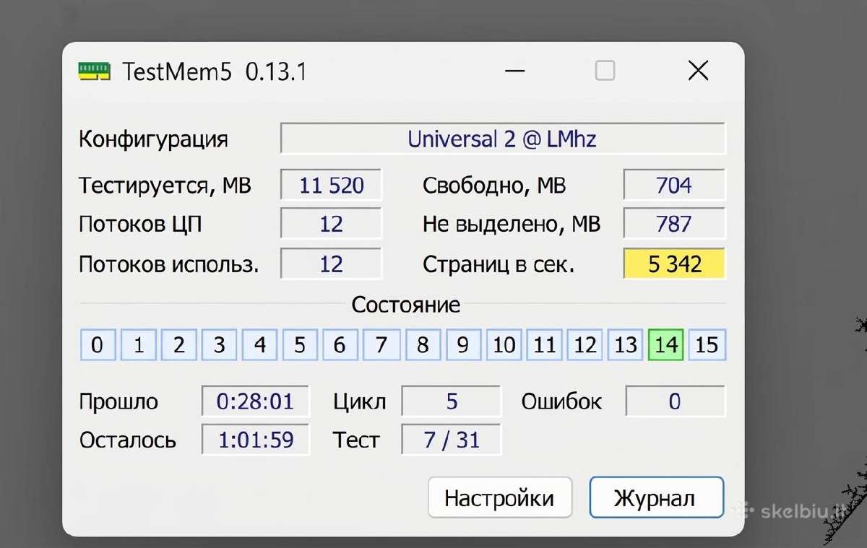Select status cell 1
The height and width of the screenshot is (548, 867).
tap(139, 345)
